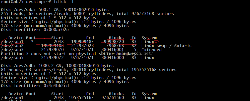Click the /dev/sda3 device name
This screenshot has height=101, width=250.
click(x=12, y=50)
